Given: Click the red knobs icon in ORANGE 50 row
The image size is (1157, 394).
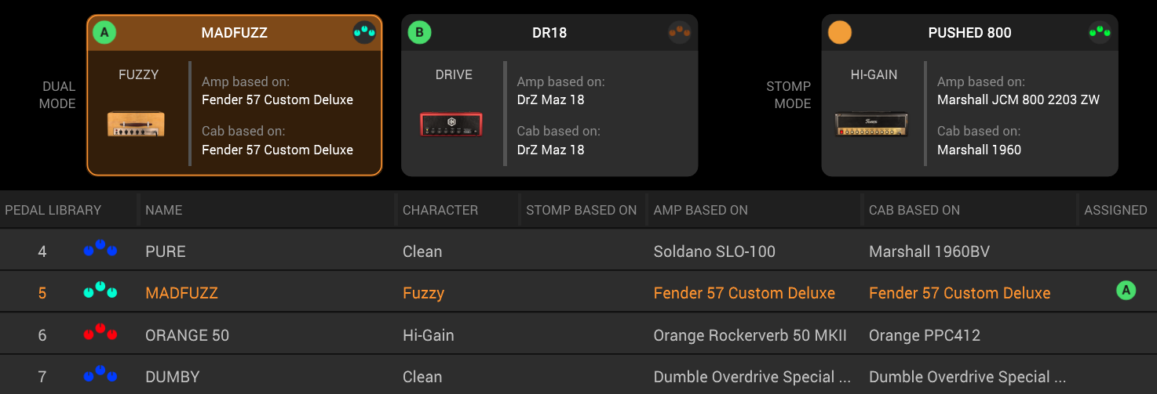Looking at the screenshot, I should tap(100, 334).
